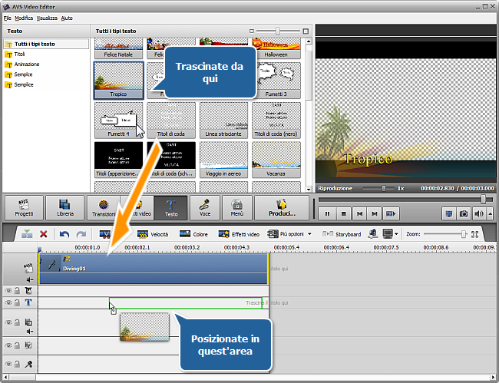The image size is (499, 383).
Task: Click the Produci button
Action: point(282,208)
